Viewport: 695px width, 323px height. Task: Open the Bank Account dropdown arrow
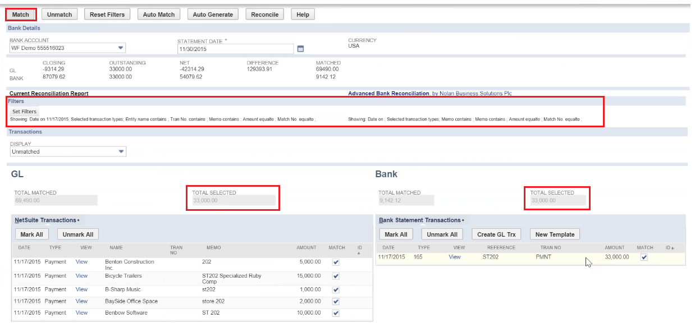120,48
